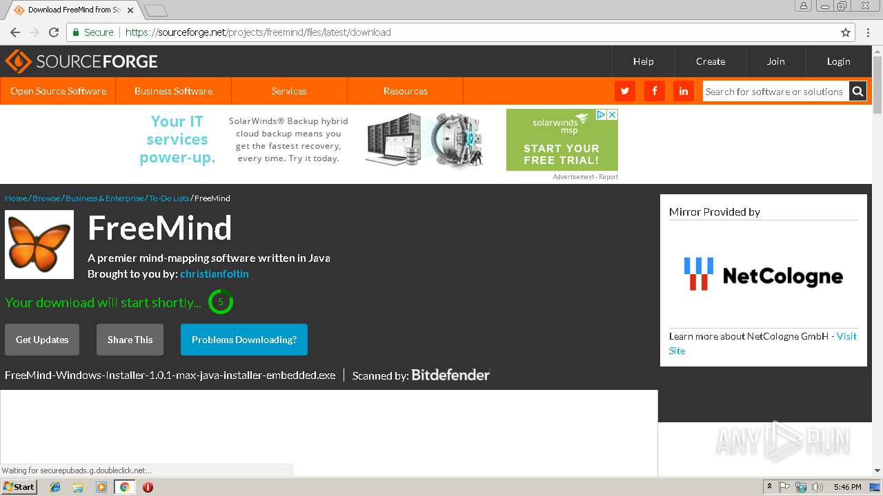The height and width of the screenshot is (496, 883).
Task: Click the red stop-sign taskbar icon
Action: coord(148,487)
